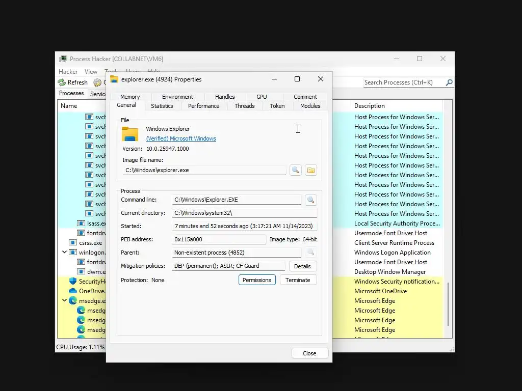Viewport: 522px width, 391px height.
Task: Click the Close button in Properties dialog
Action: 309,353
